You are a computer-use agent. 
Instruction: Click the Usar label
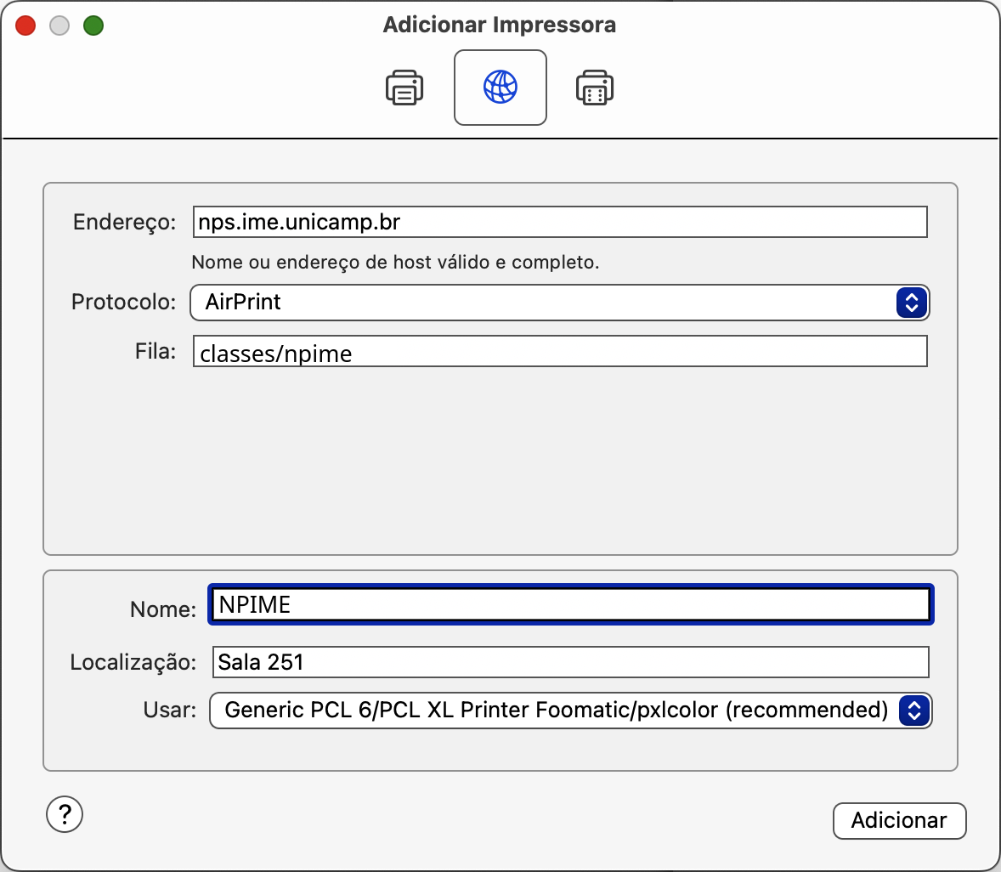tap(169, 709)
